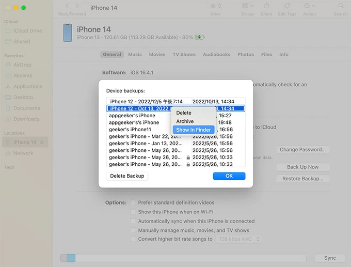This screenshot has height=267, width=351.
Task: Check Manually manage music, movies, and TV shows
Action: click(x=134, y=230)
